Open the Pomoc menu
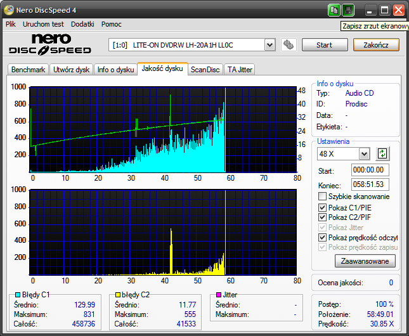This screenshot has width=409, height=336. pyautogui.click(x=112, y=24)
